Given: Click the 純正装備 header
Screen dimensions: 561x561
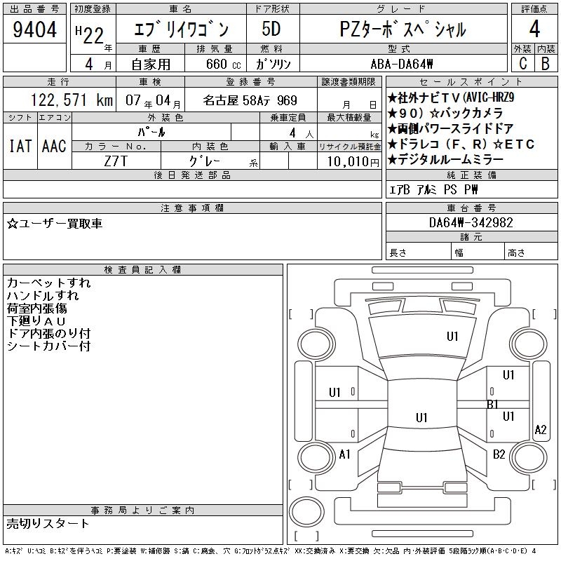Looking at the screenshot, I should pyautogui.click(x=471, y=175).
